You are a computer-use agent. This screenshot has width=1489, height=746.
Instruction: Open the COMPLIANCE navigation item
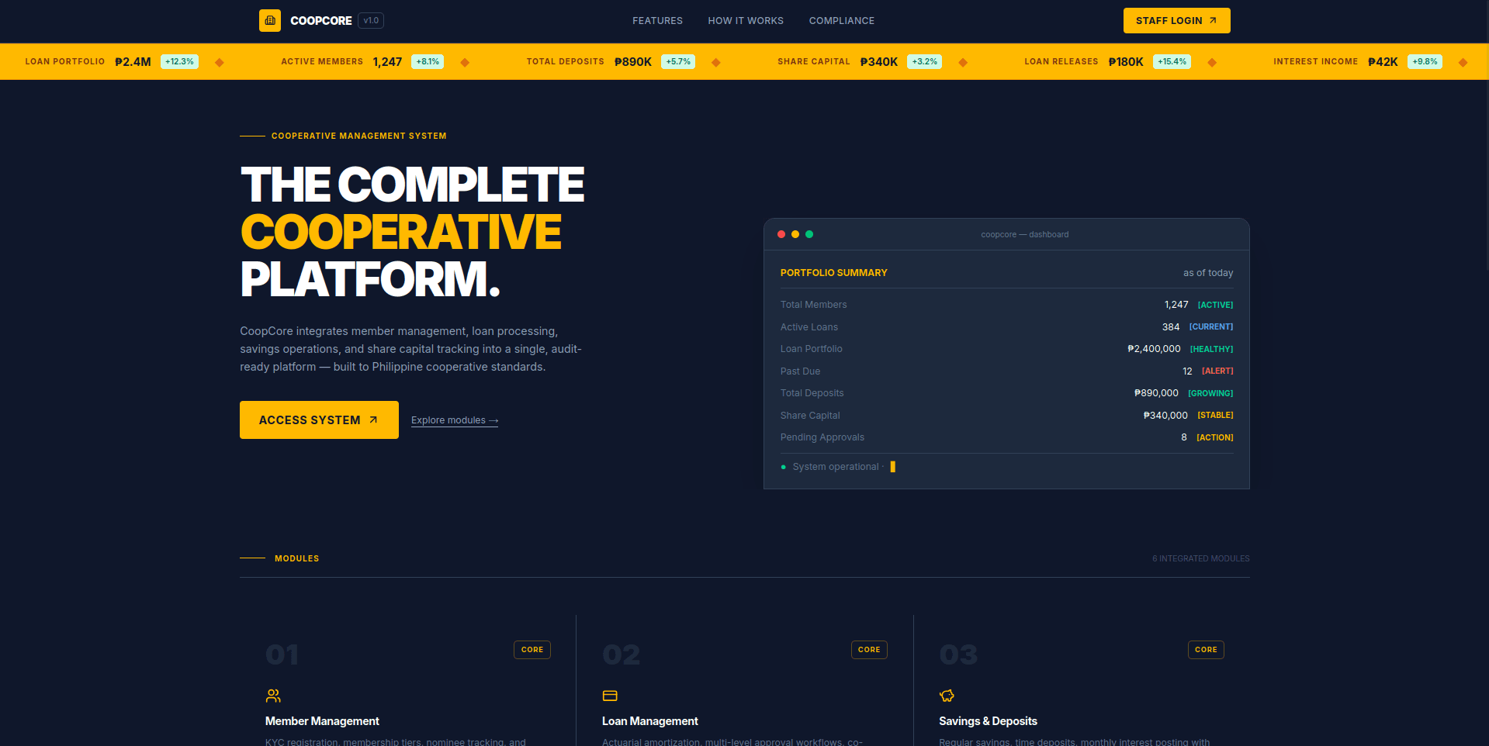841,21
